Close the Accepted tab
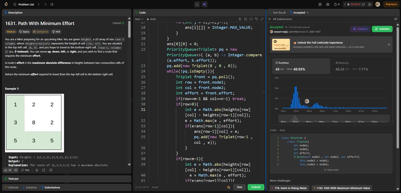 307,12
